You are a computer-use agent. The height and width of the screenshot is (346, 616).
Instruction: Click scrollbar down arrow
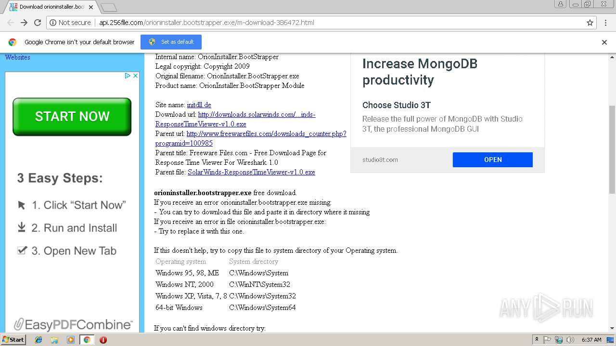(x=612, y=329)
